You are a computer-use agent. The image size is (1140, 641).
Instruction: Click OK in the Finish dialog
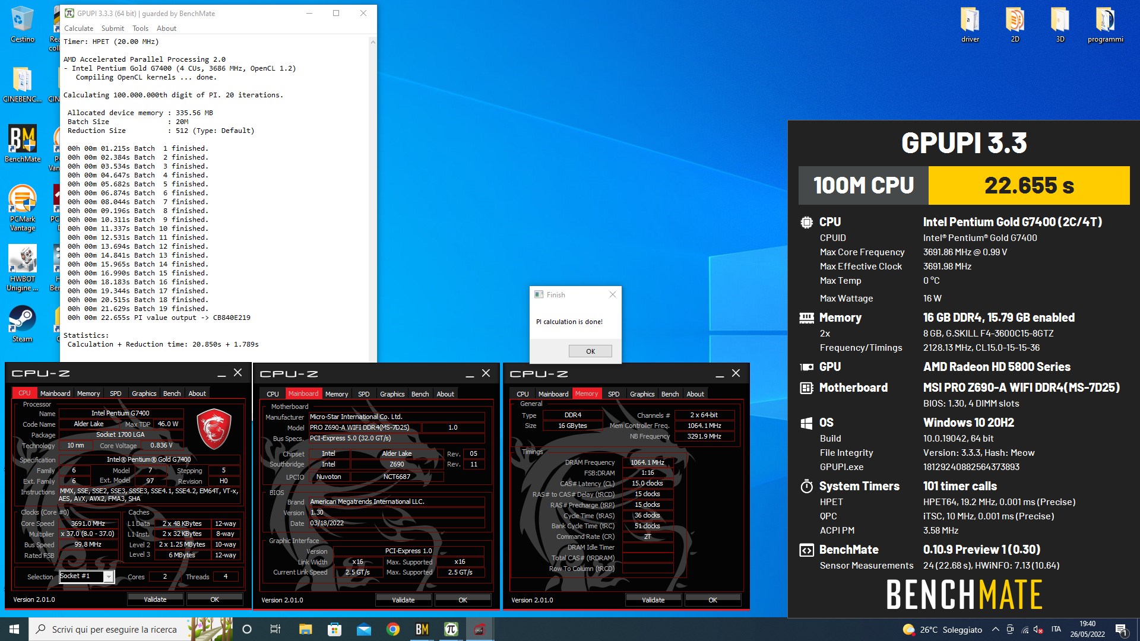point(590,351)
